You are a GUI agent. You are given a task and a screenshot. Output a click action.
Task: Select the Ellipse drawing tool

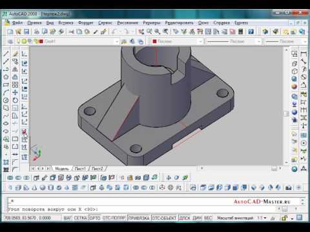tap(6, 123)
